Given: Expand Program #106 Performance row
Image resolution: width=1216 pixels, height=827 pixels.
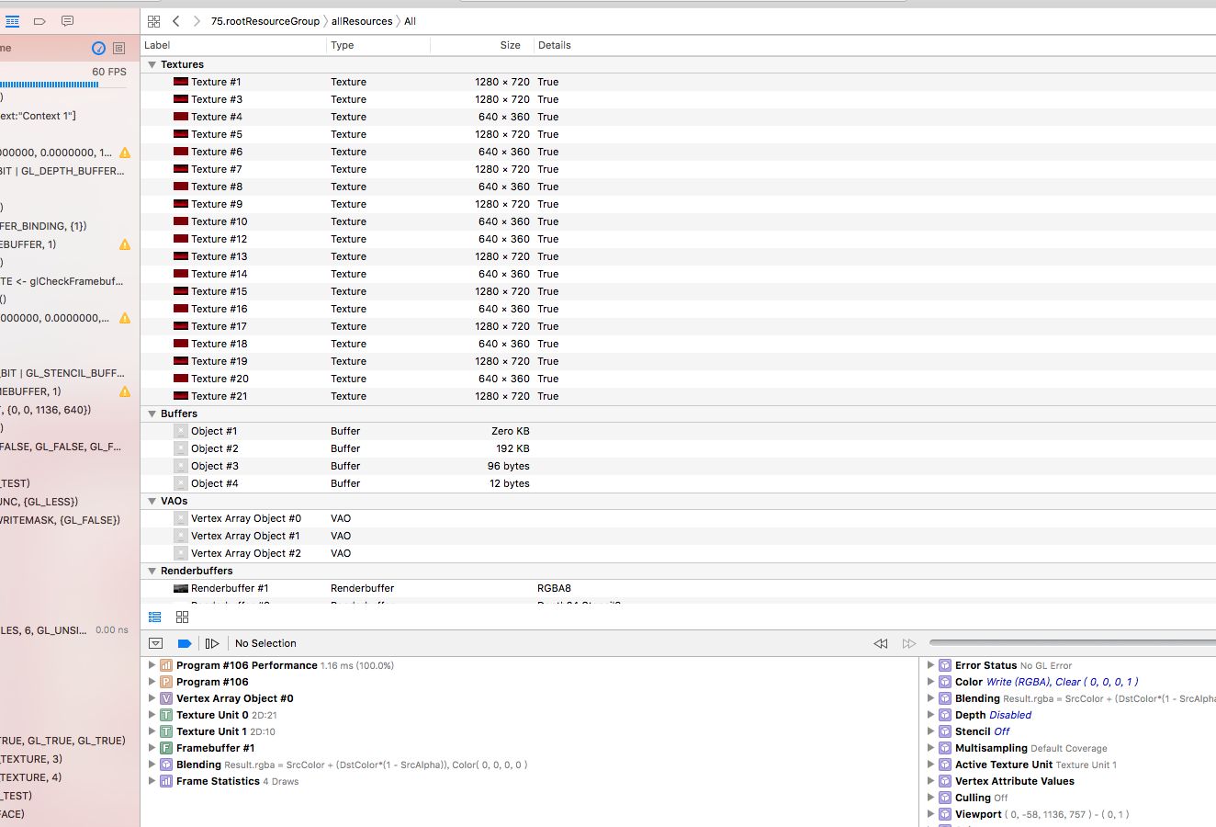Looking at the screenshot, I should pyautogui.click(x=152, y=665).
